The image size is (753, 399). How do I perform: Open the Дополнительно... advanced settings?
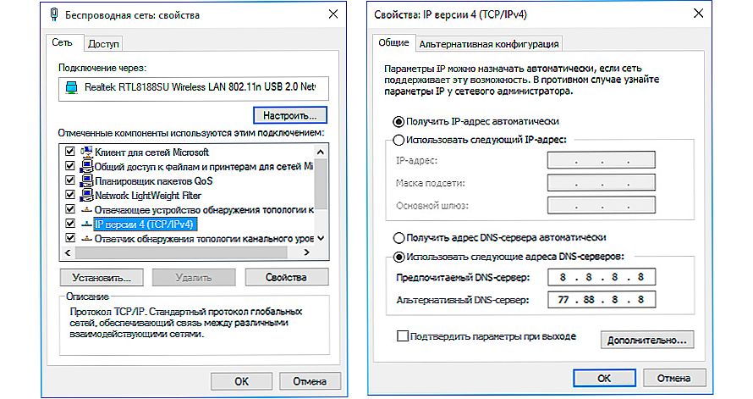(647, 340)
